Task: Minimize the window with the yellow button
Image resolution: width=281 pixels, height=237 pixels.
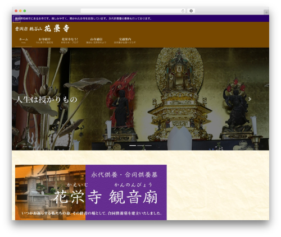Action: click(20, 11)
